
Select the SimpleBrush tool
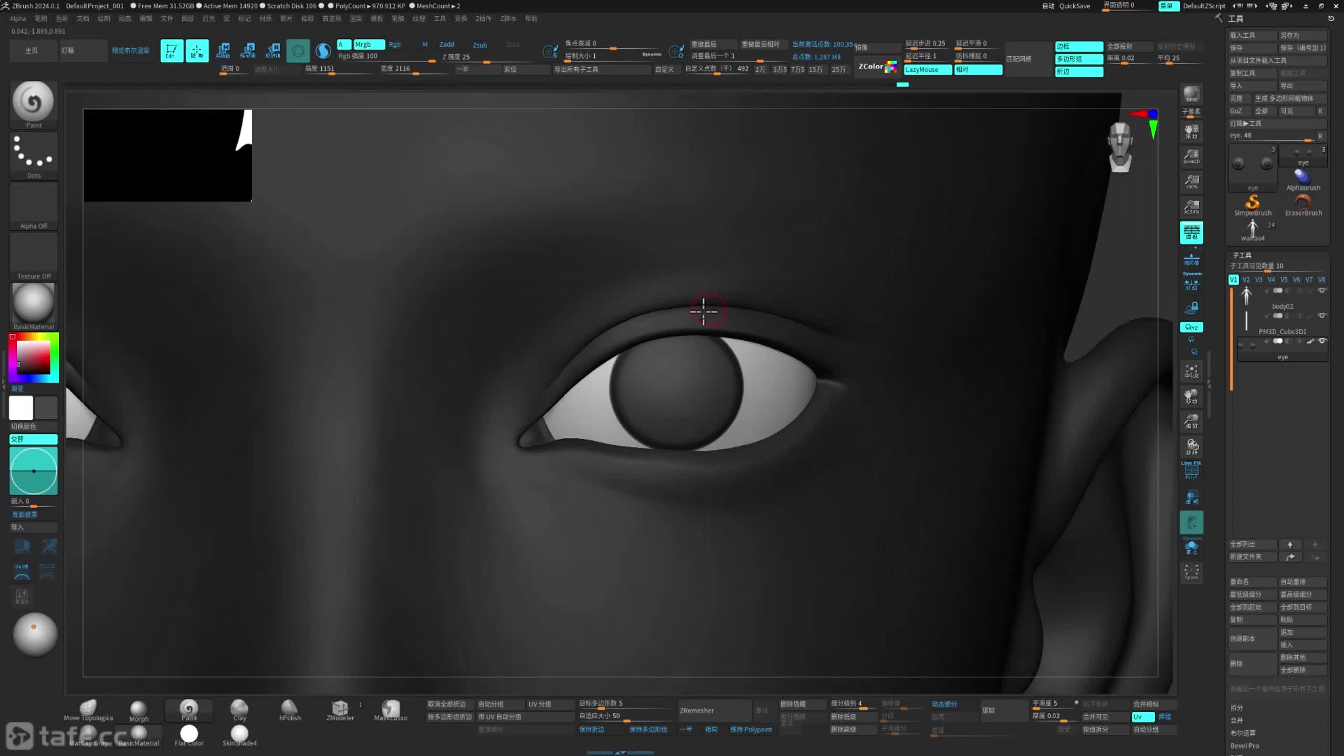(x=1253, y=205)
